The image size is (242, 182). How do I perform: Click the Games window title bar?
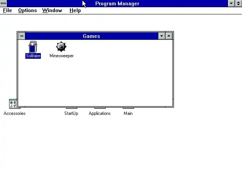(x=92, y=36)
